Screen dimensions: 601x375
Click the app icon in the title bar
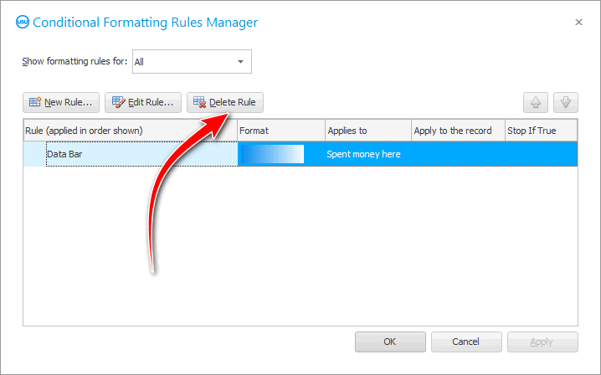pos(22,23)
